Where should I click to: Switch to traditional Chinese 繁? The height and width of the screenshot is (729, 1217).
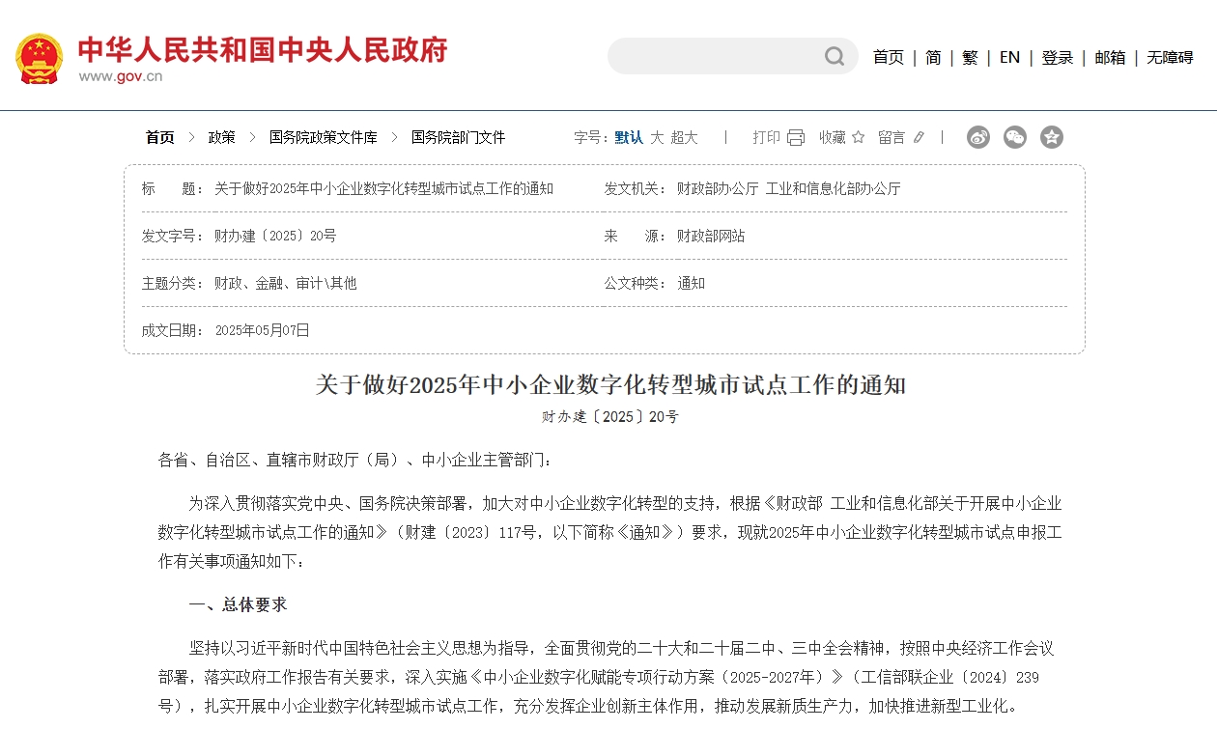coord(970,58)
